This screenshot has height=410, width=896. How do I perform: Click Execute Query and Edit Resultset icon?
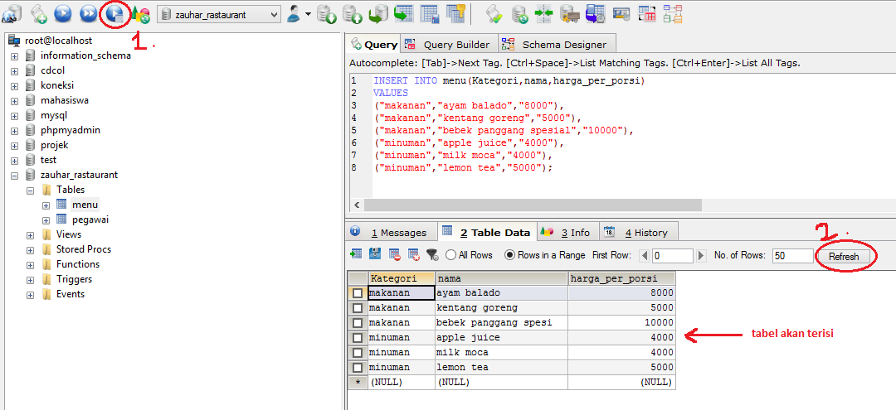pos(114,14)
